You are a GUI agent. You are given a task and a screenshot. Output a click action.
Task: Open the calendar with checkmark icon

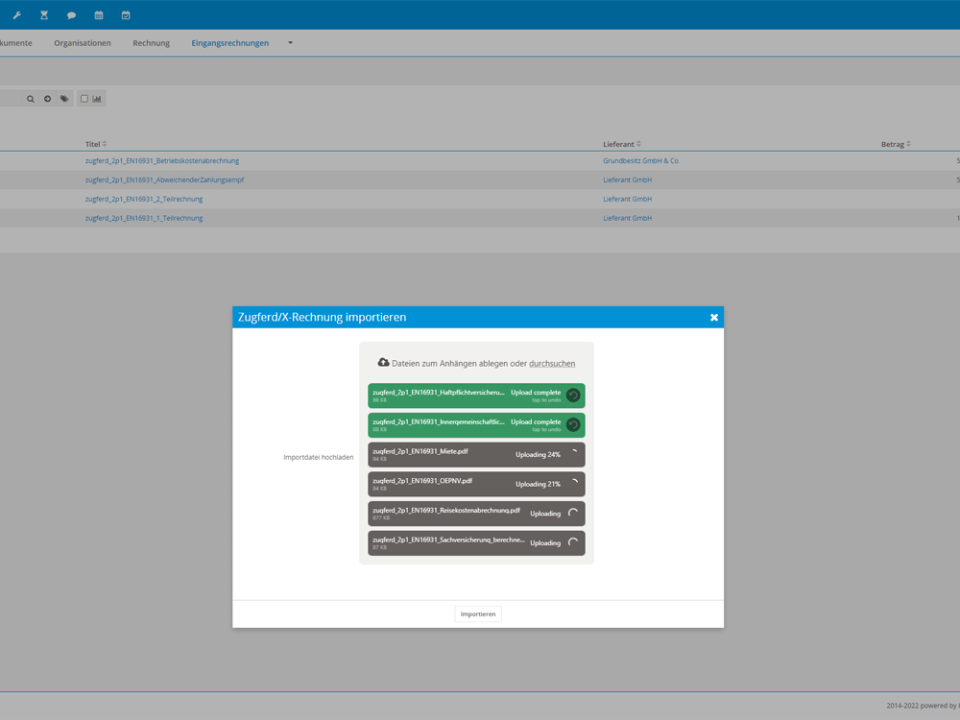pos(126,15)
